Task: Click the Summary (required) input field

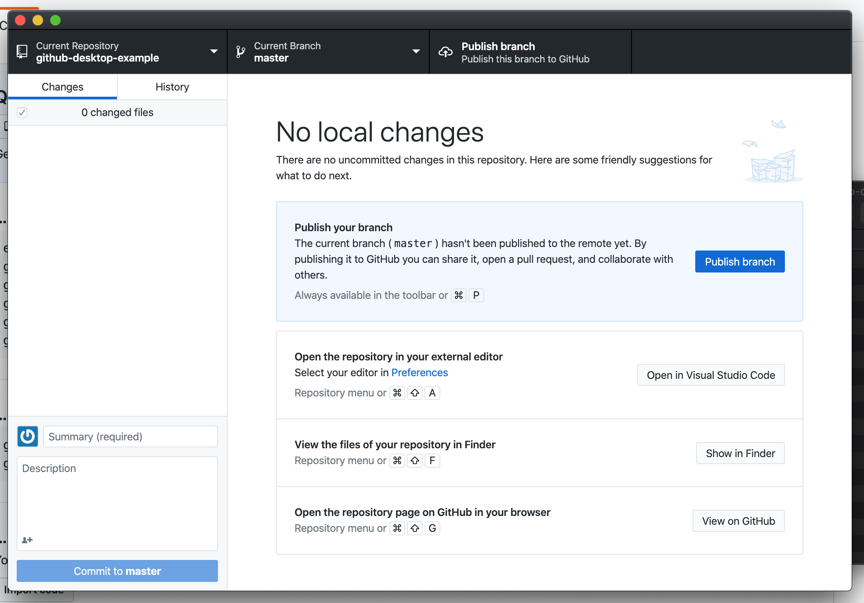Action: click(x=131, y=436)
